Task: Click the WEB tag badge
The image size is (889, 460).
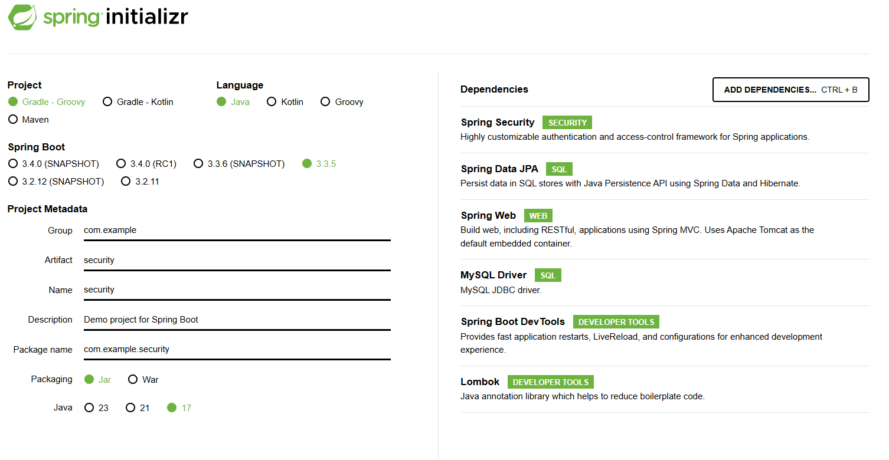Action: 538,216
